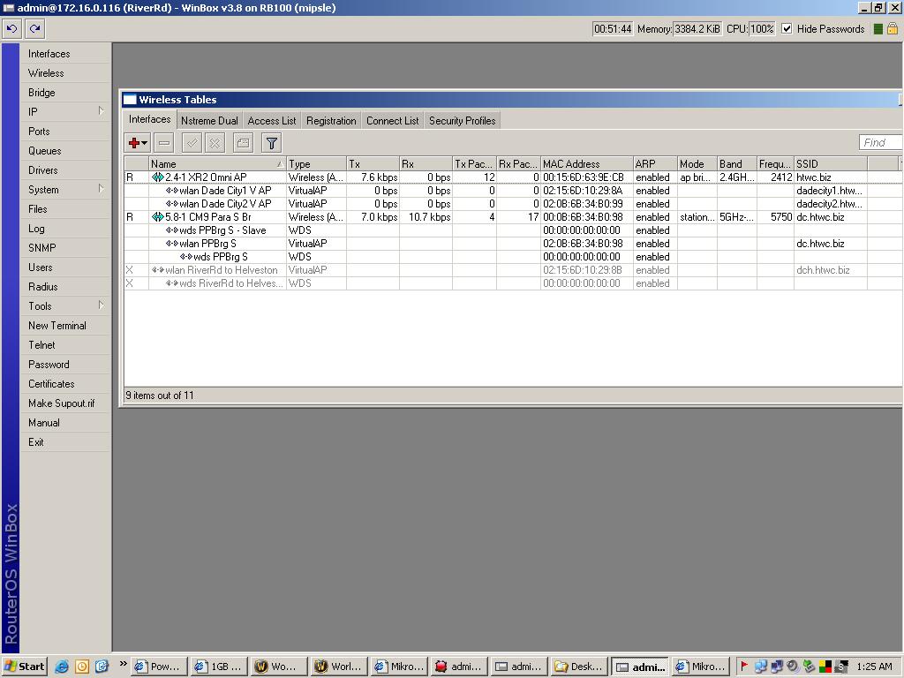Click Internet Explorer quick launch icon
904x678 pixels.
62,667
